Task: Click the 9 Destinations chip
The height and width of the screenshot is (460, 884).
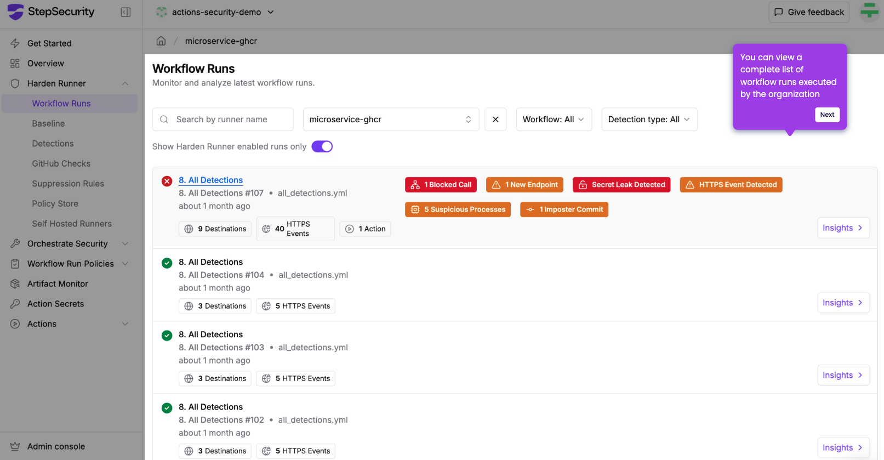Action: click(215, 229)
